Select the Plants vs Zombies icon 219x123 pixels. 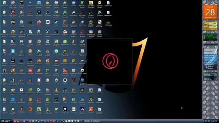coord(48,72)
